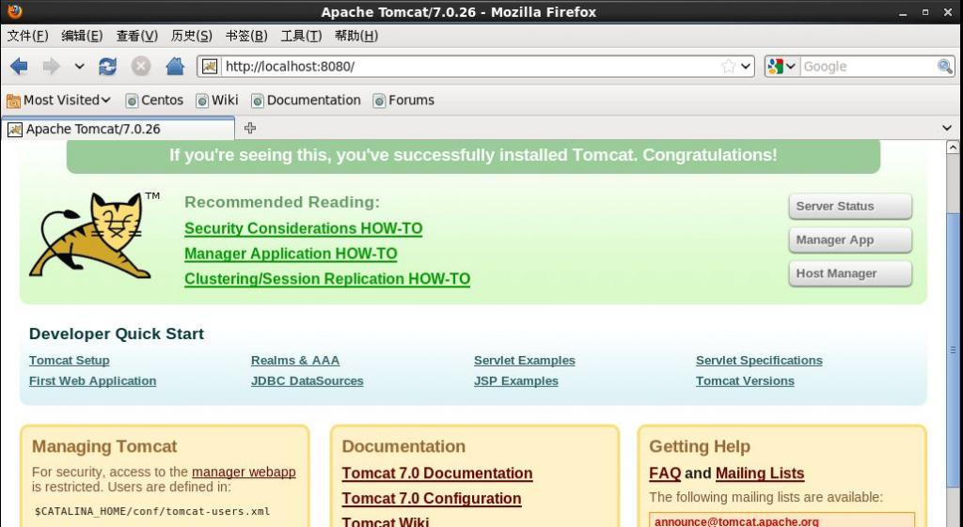963x527 pixels.
Task: Open Tomcat 7.0 Configuration link
Action: point(432,498)
